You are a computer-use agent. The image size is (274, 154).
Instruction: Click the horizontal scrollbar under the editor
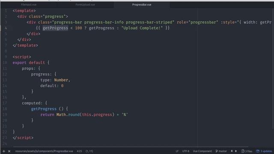click(131, 147)
